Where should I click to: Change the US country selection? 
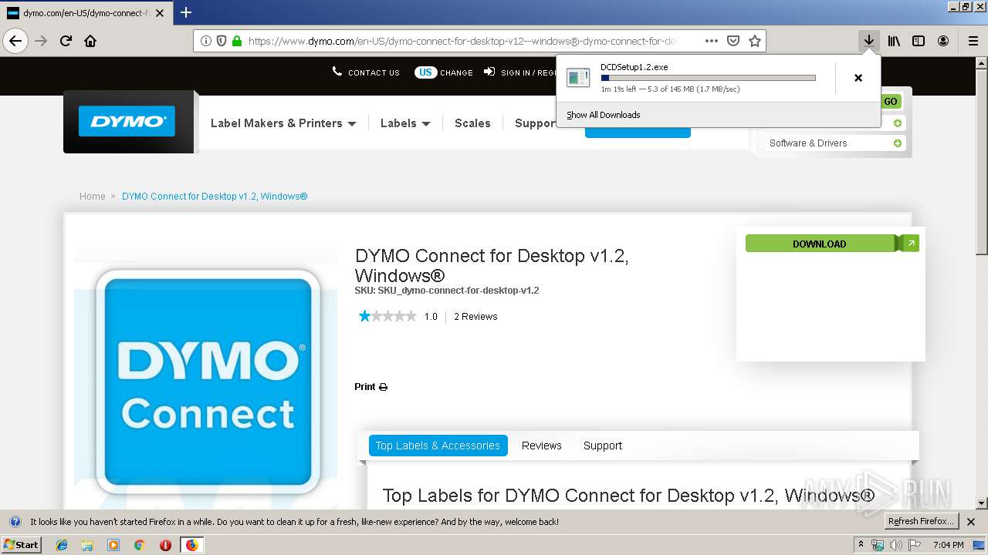click(x=444, y=72)
